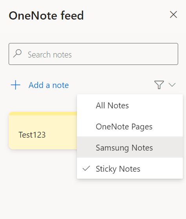The width and height of the screenshot is (186, 219).
Task: Choose OneNote Pages from filter menu
Action: click(130, 126)
